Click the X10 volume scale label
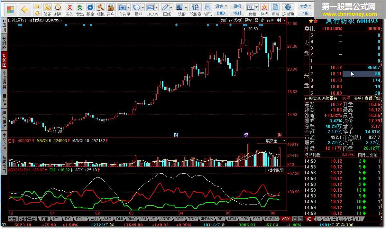386x229 pixels. (290, 164)
